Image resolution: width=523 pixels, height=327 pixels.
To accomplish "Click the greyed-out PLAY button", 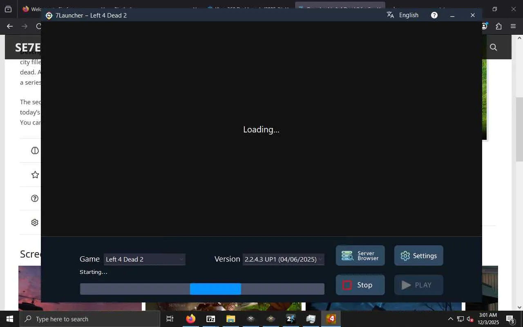I will coord(419,285).
